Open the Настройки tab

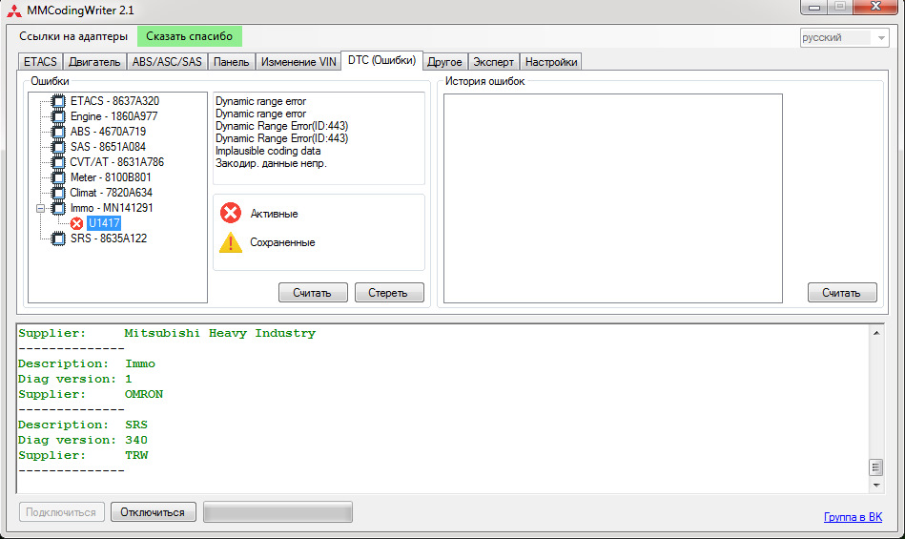[550, 62]
